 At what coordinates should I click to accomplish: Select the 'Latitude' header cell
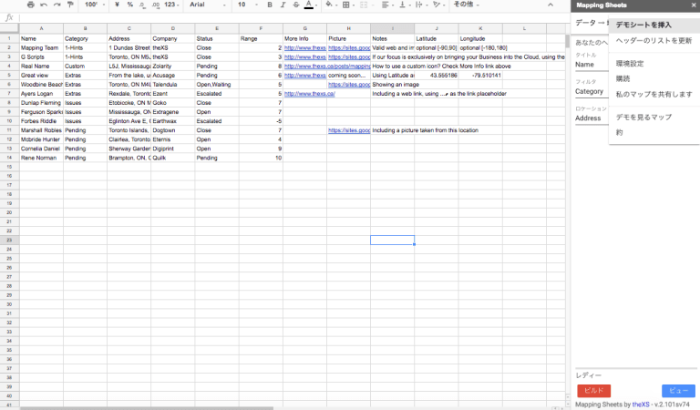pyautogui.click(x=437, y=39)
